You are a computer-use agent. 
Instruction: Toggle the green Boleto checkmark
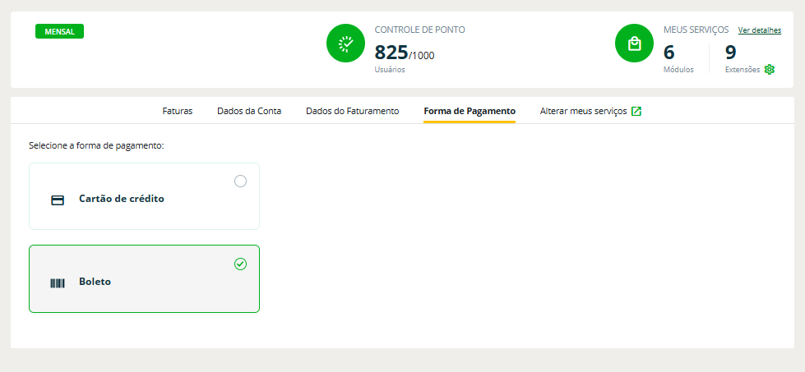click(240, 264)
